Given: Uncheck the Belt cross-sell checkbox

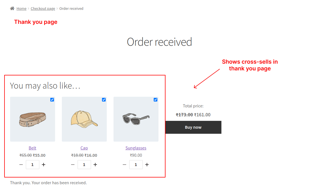Looking at the screenshot, I should (52, 100).
